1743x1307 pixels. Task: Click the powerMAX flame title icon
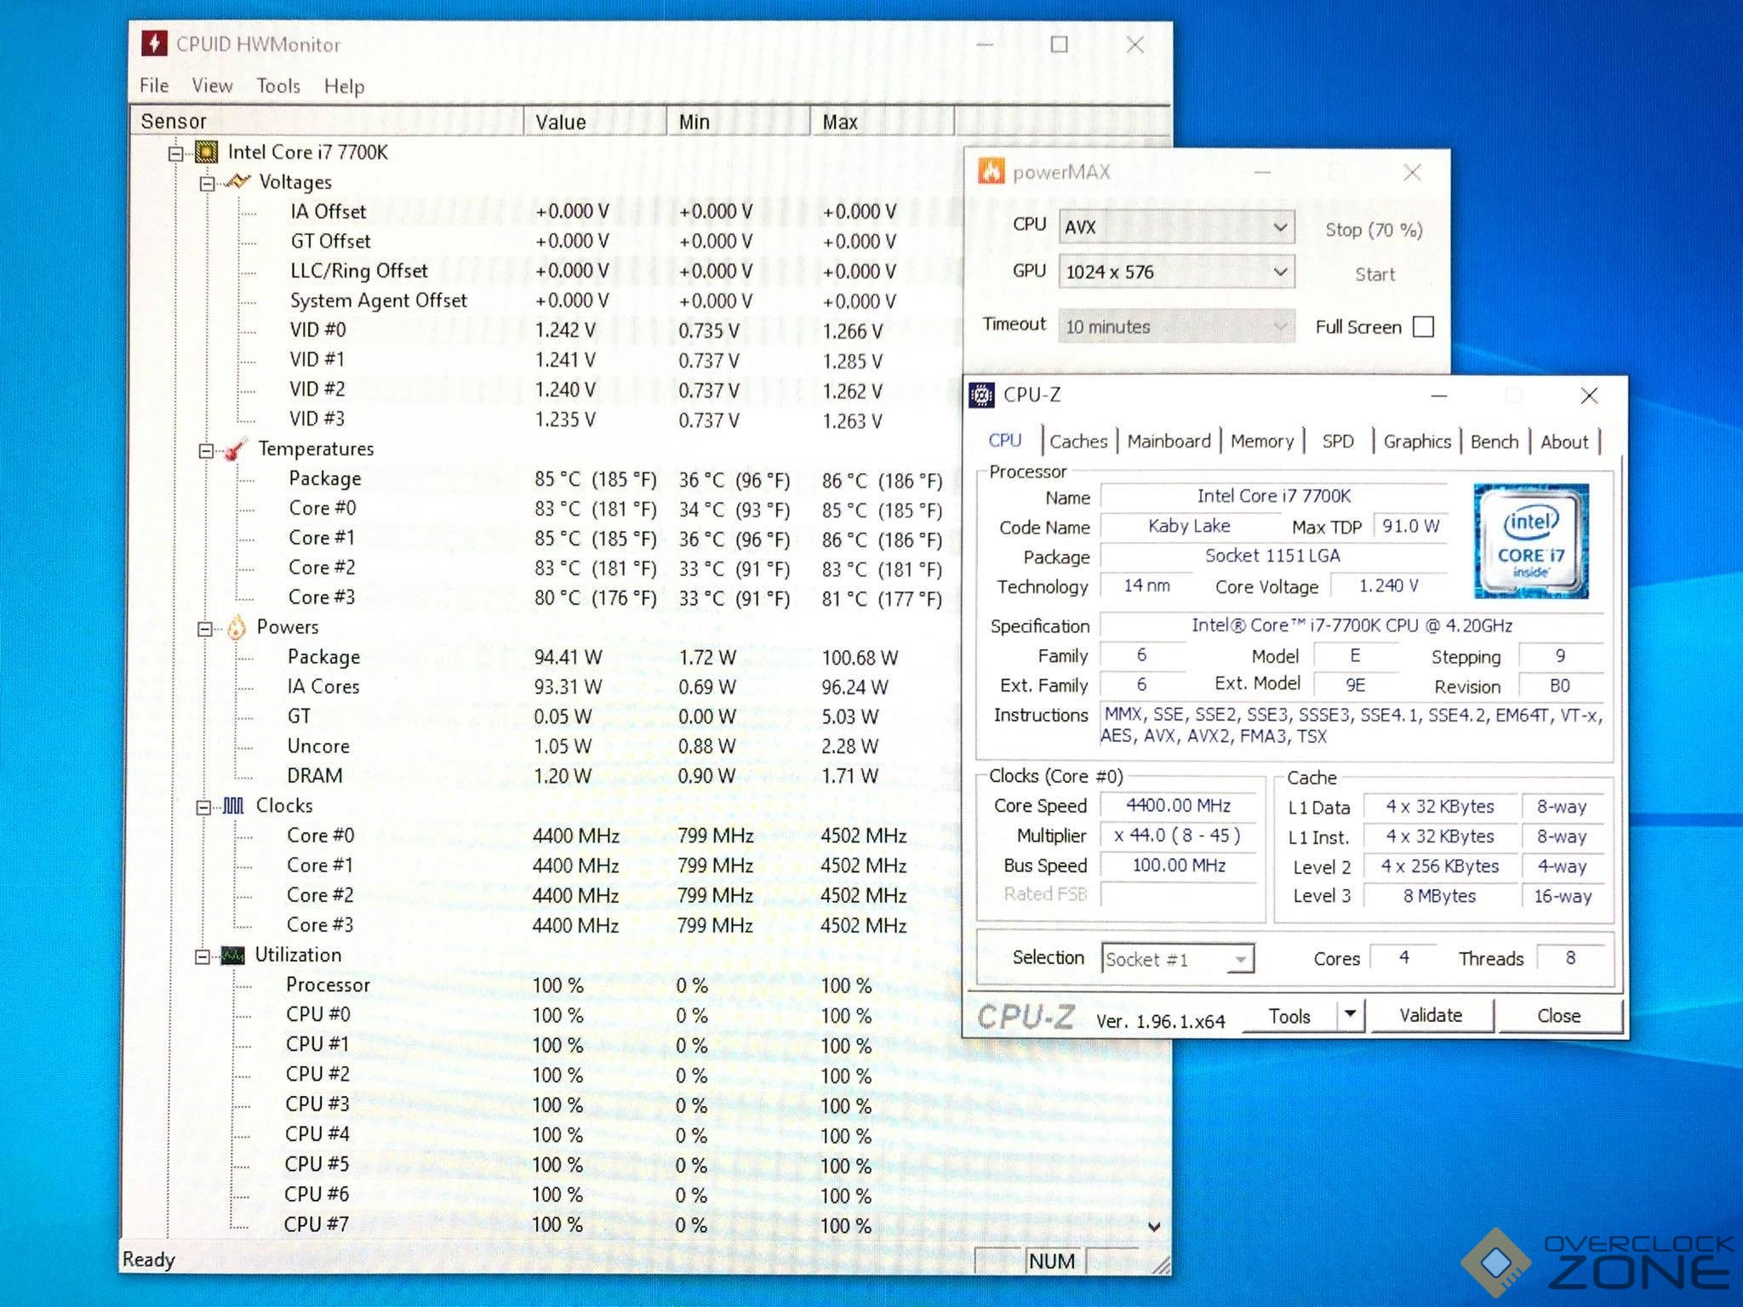[991, 172]
